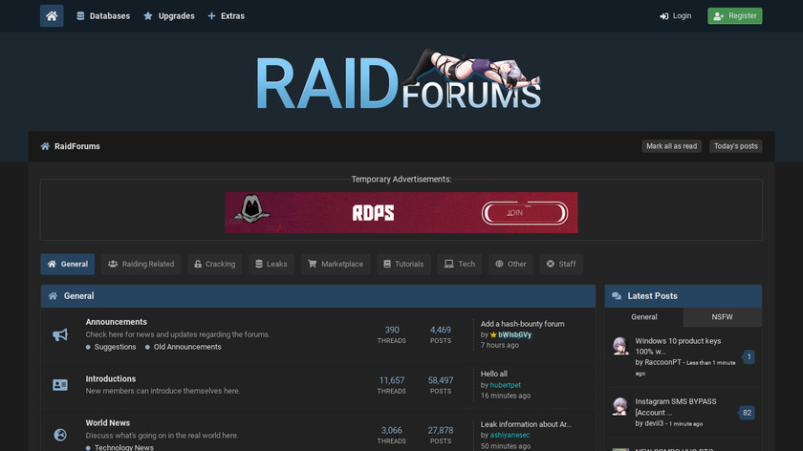
Task: Open the Marketplace tab
Action: click(335, 264)
